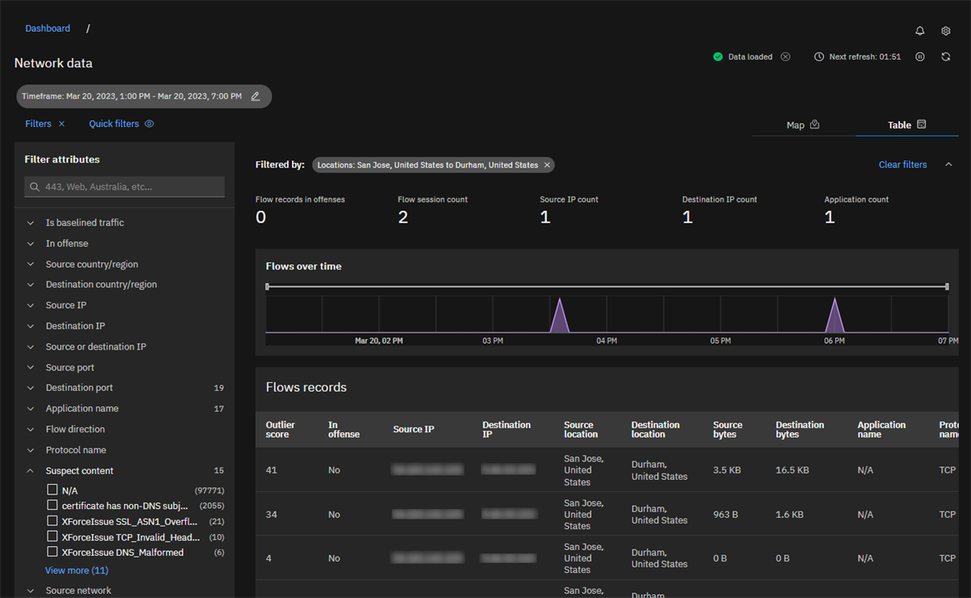Click the Clear filters link

[902, 164]
